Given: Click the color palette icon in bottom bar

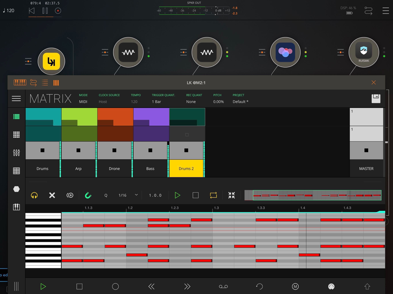Looking at the screenshot, I should point(331,287).
